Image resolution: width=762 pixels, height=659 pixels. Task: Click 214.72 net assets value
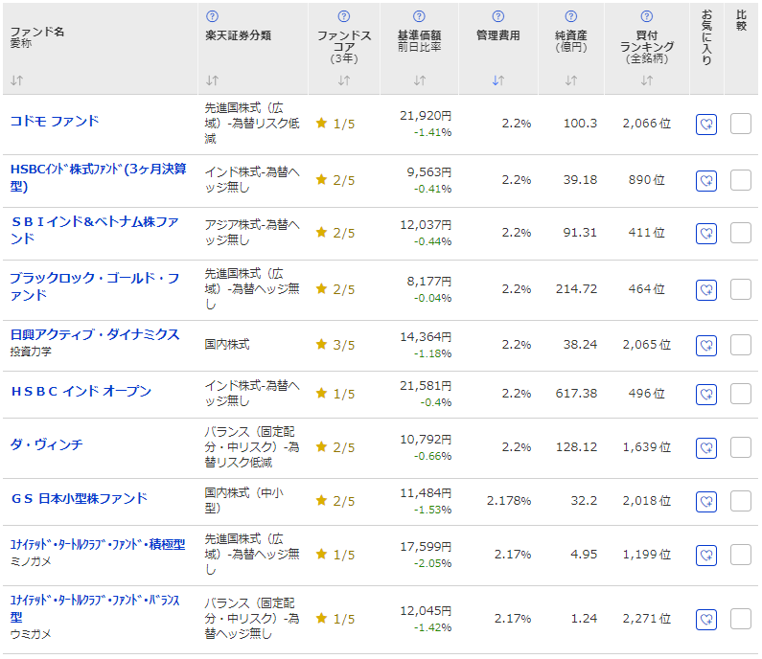(x=576, y=289)
